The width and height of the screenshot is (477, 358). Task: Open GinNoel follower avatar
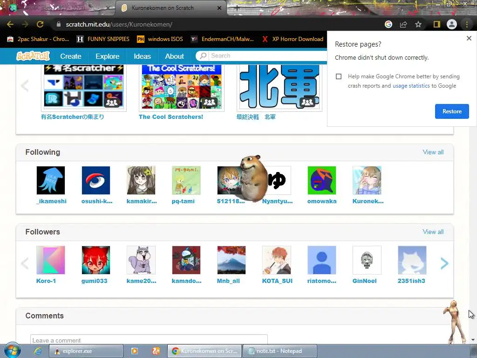[x=367, y=260]
